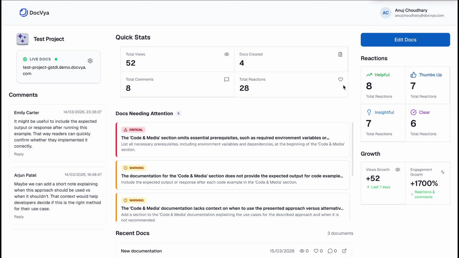Expand the Docs Needing Attention count badge
The width and height of the screenshot is (459, 258).
click(x=178, y=113)
